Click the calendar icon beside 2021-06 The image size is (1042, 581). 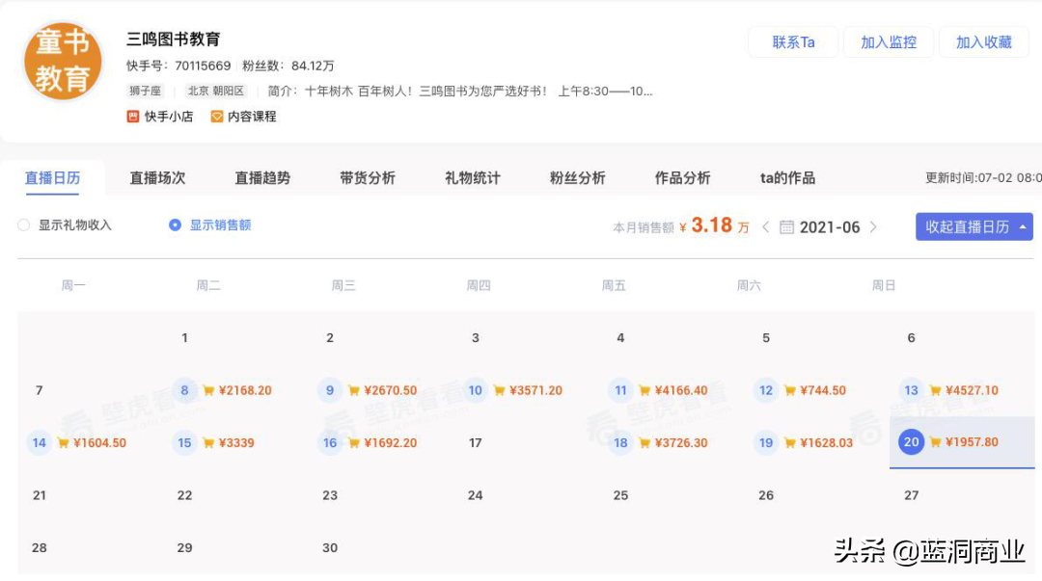click(x=786, y=227)
